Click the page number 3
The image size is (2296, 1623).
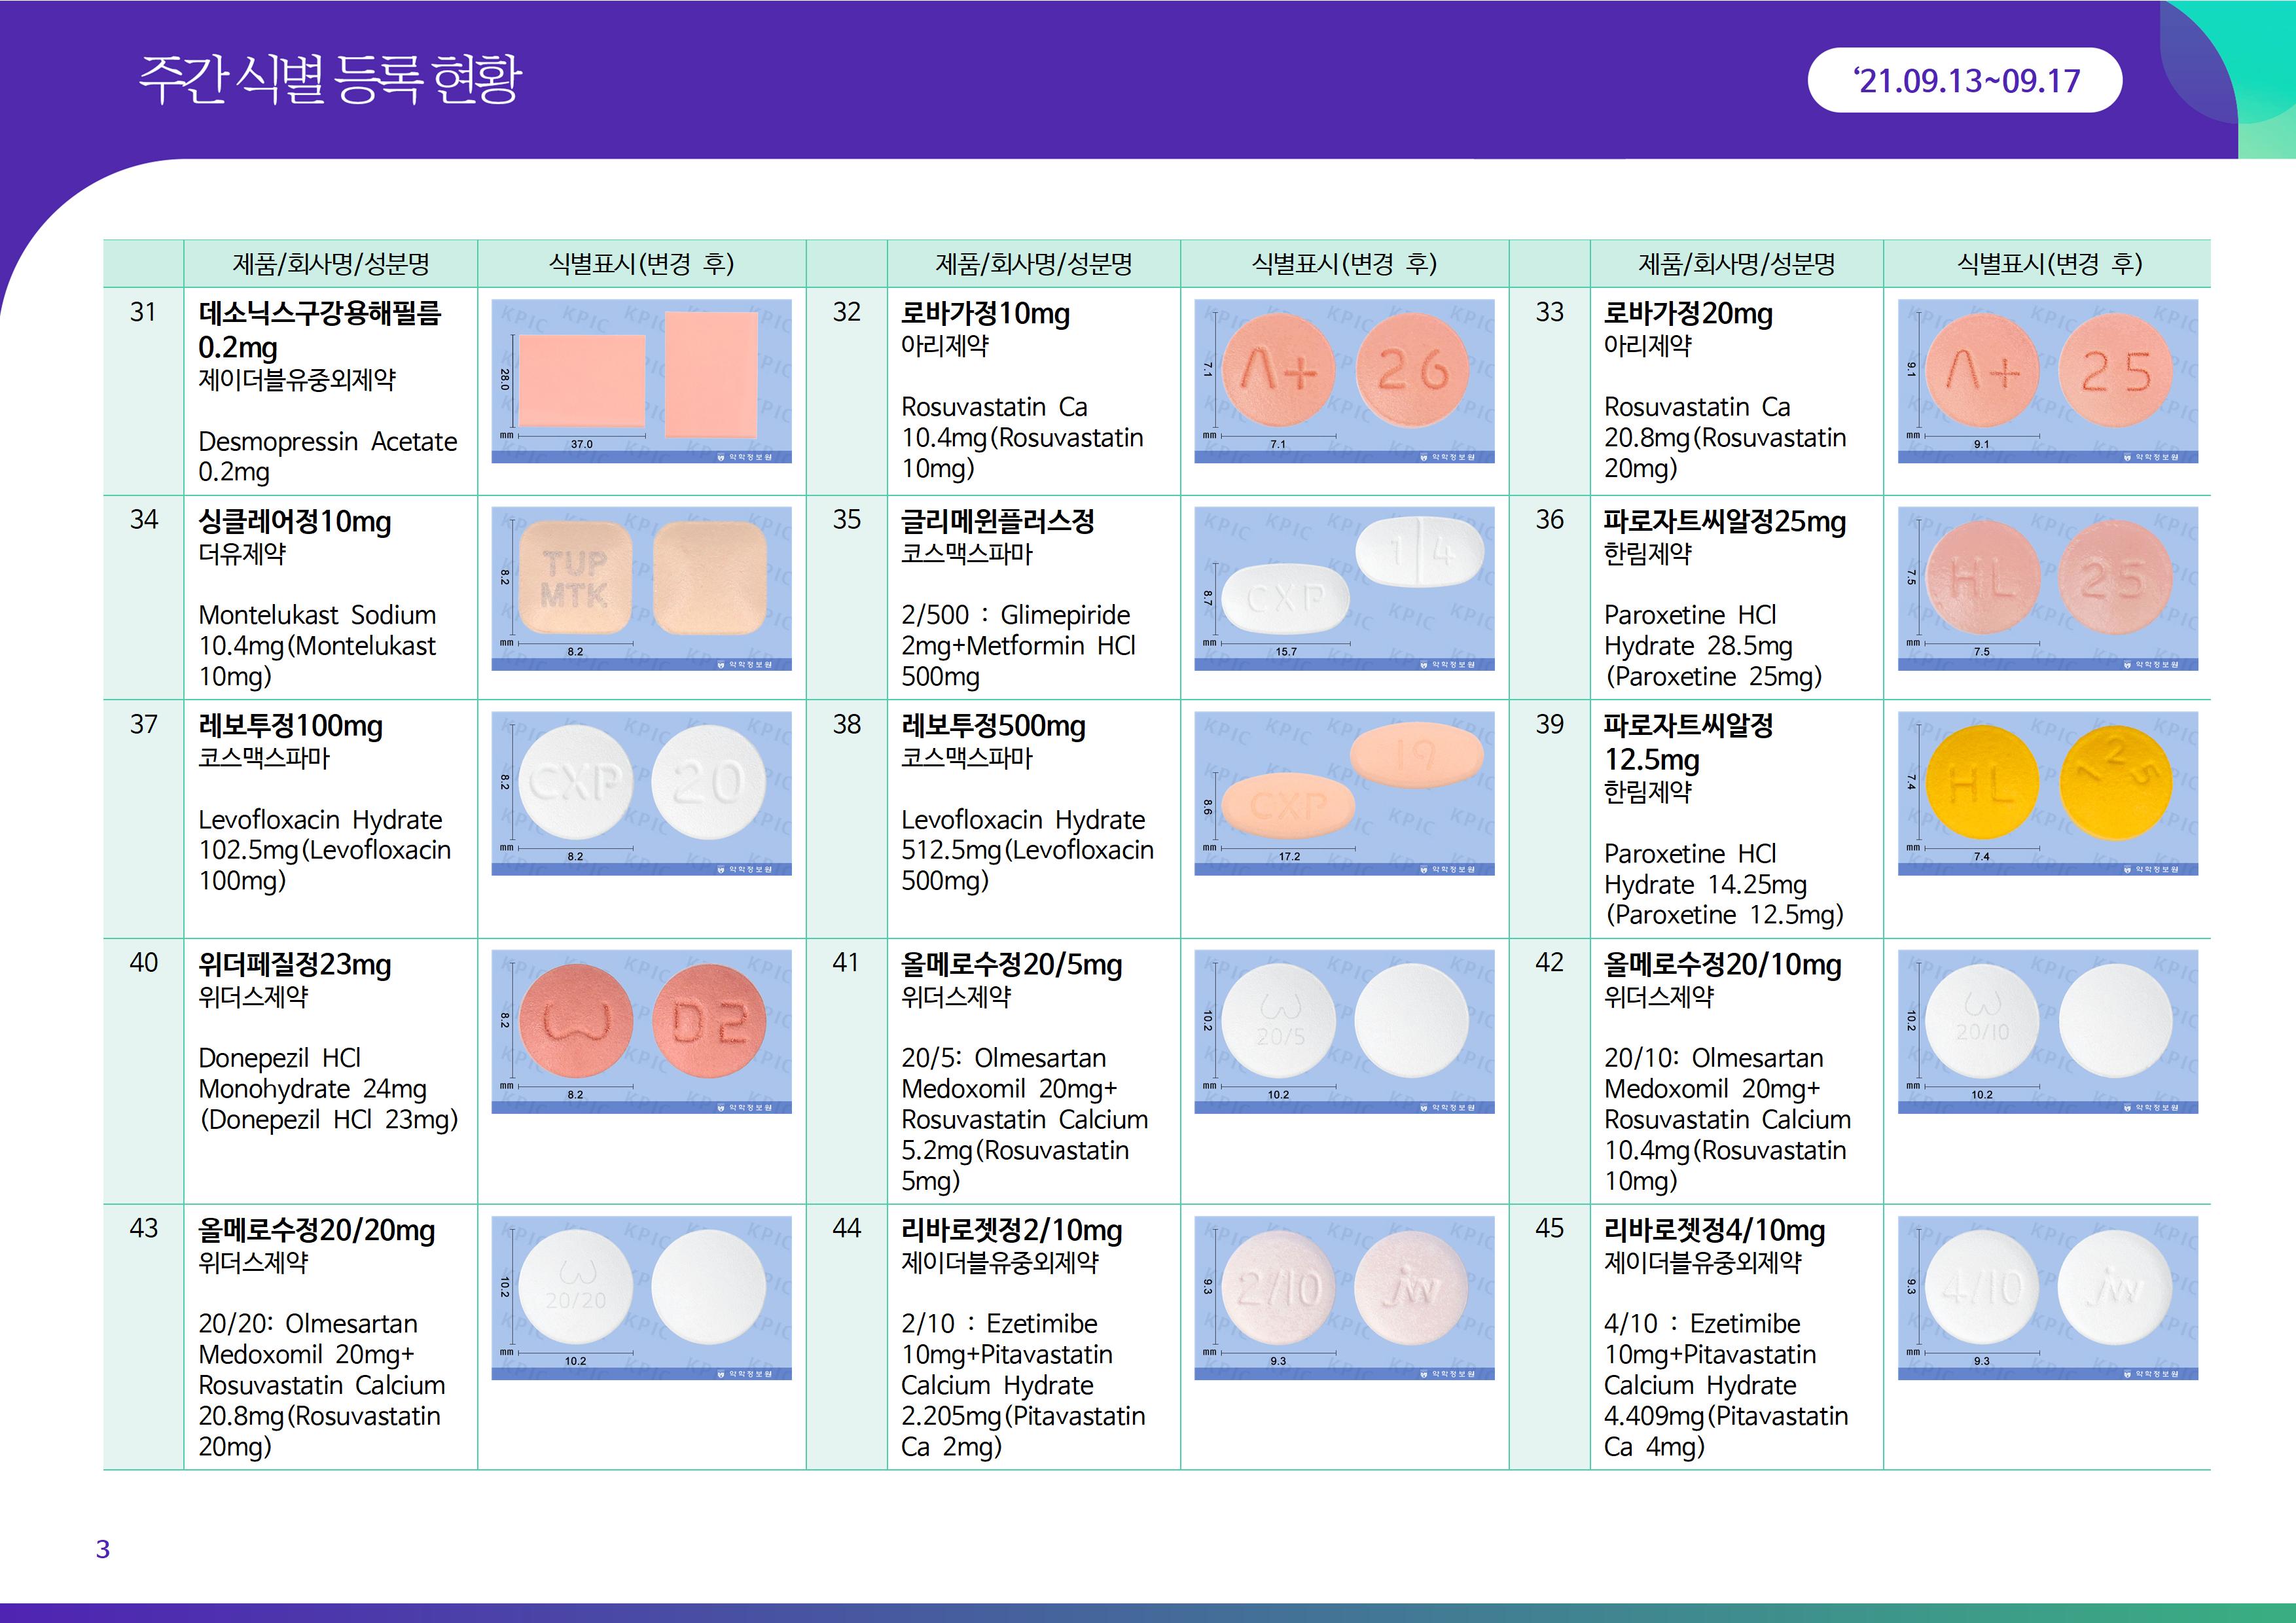[102, 1549]
